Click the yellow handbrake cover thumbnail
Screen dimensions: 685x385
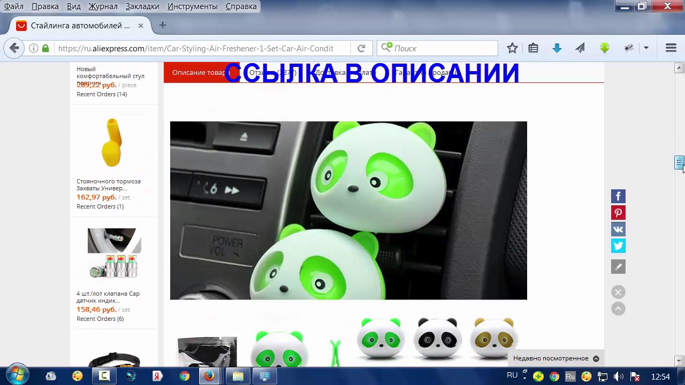point(112,143)
